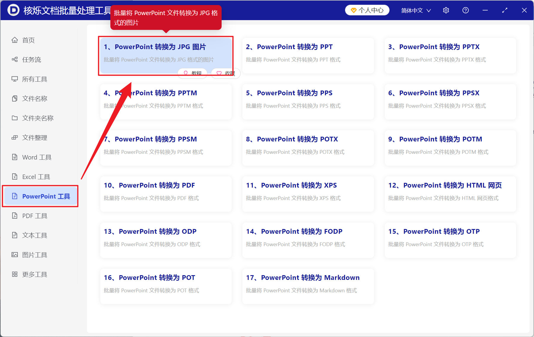Click the 任务流 workflow icon
Viewport: 534px width, 337px height.
15,59
